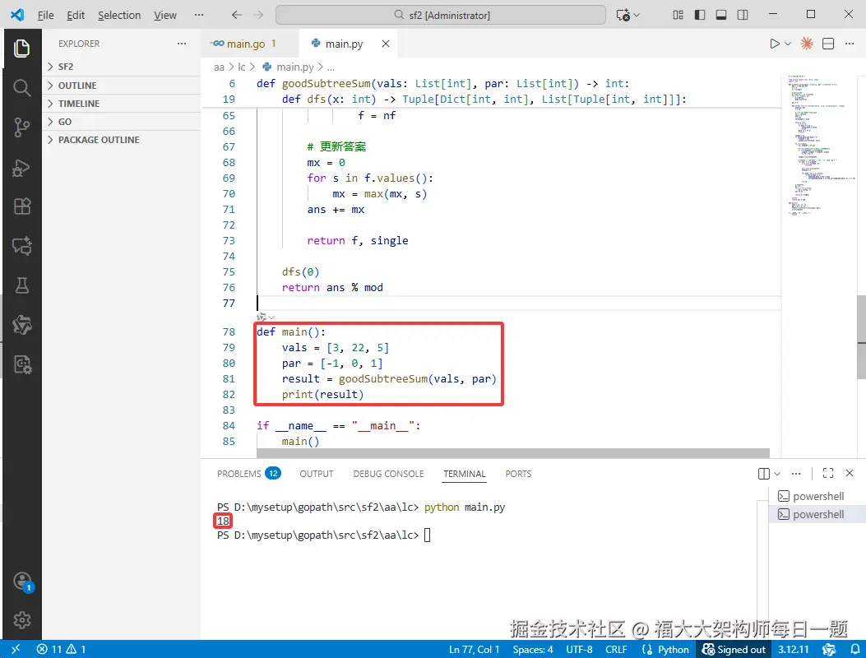Expand the GO section

click(122, 122)
